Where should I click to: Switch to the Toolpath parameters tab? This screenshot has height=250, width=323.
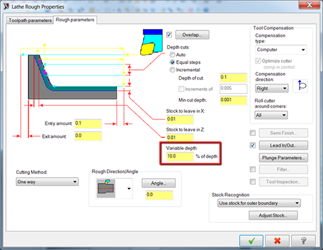[x=30, y=20]
